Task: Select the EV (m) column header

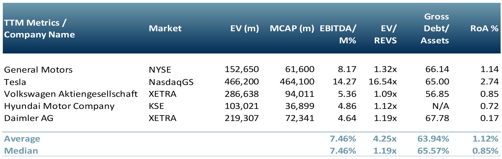Action: [244, 28]
